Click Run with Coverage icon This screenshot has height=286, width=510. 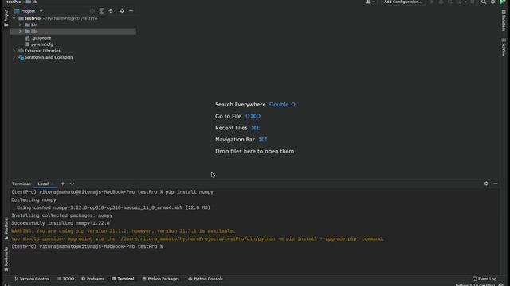click(450, 2)
